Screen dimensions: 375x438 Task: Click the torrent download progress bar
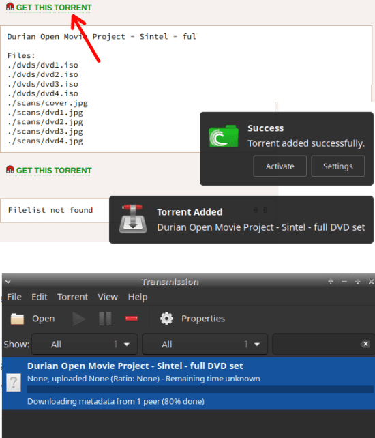tap(200, 390)
